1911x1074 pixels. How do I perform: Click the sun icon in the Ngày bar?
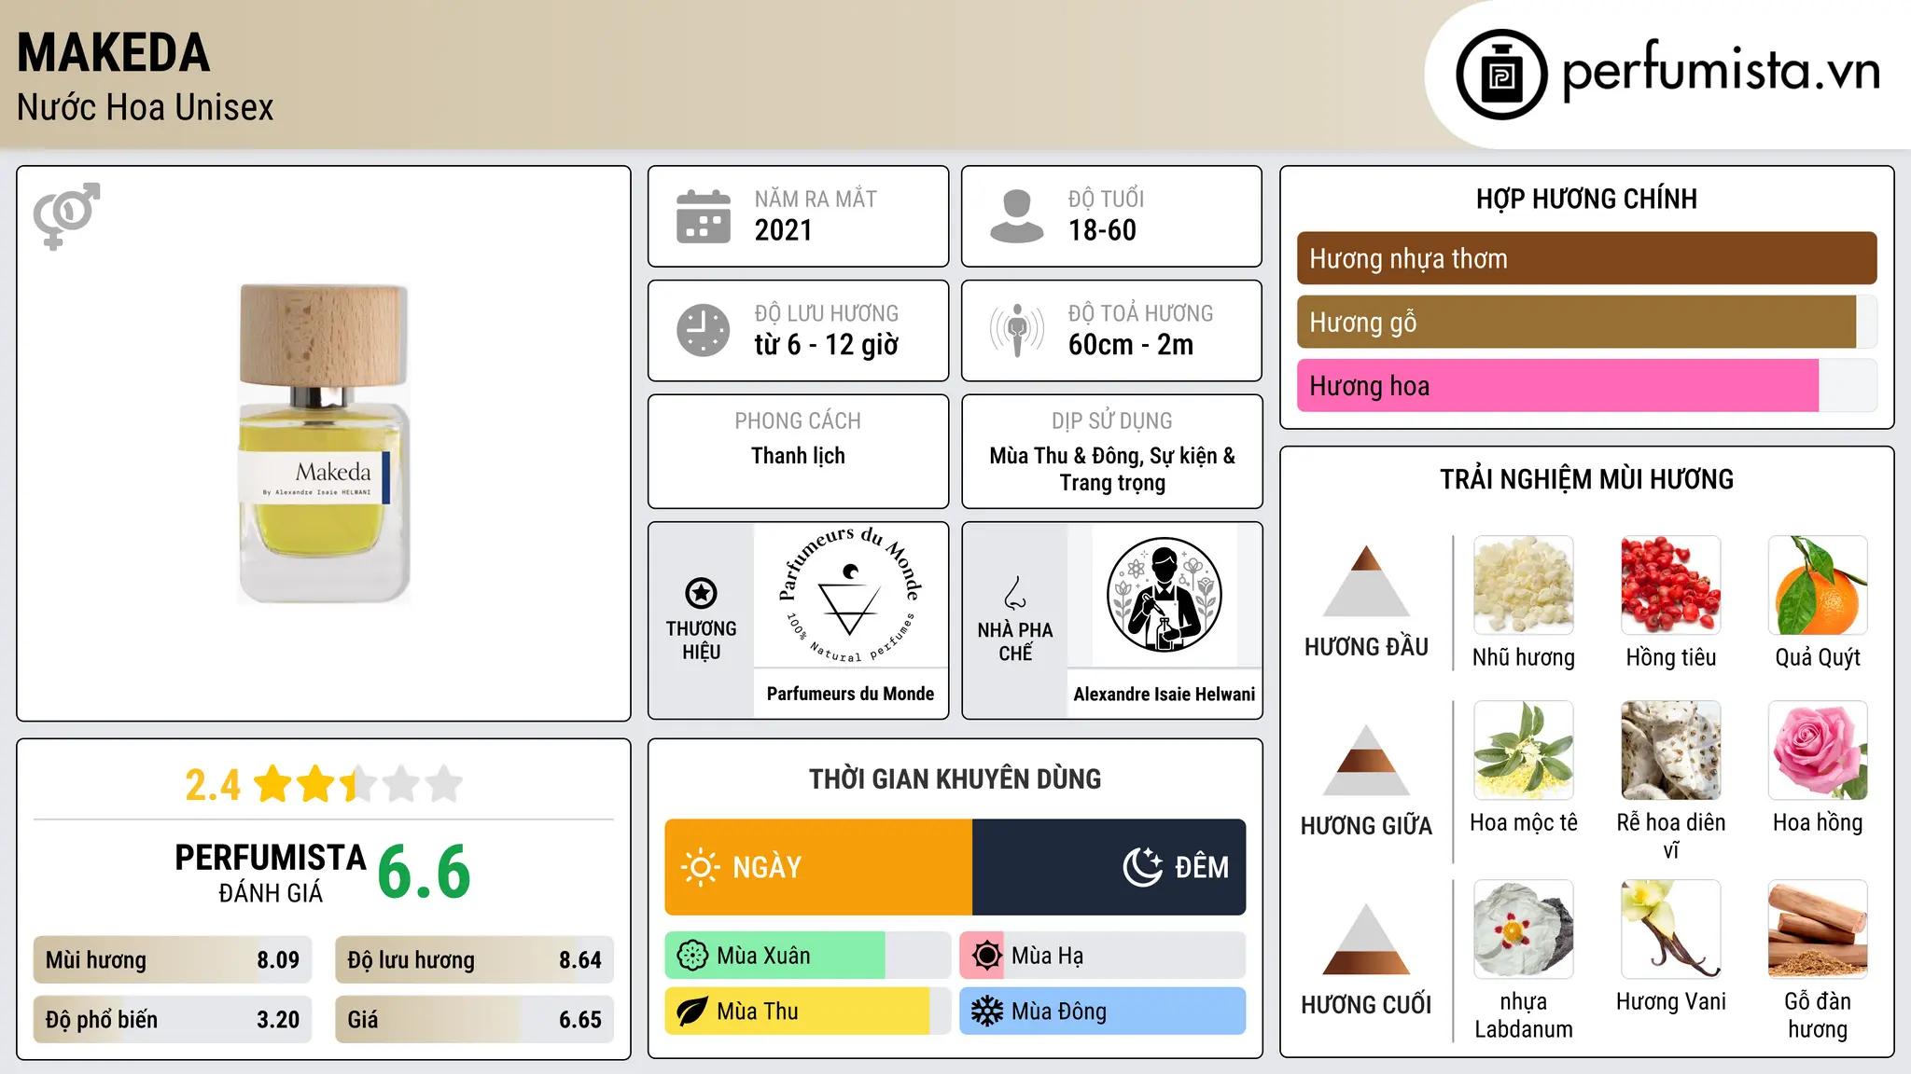(700, 867)
